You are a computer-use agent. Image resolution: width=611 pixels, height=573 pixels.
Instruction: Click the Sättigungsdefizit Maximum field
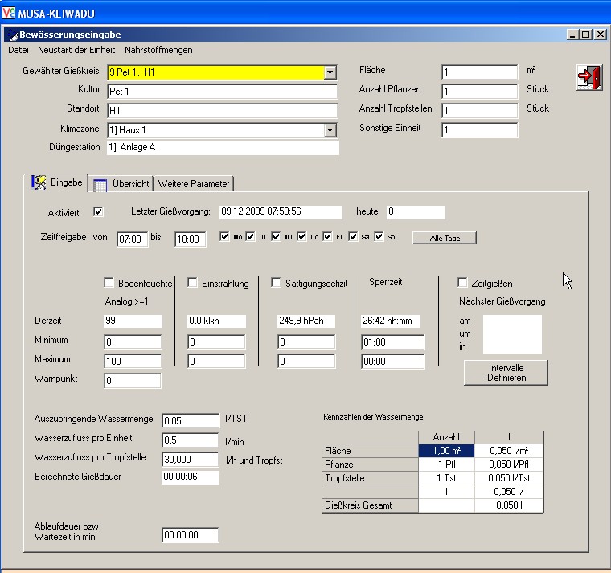[x=306, y=362]
